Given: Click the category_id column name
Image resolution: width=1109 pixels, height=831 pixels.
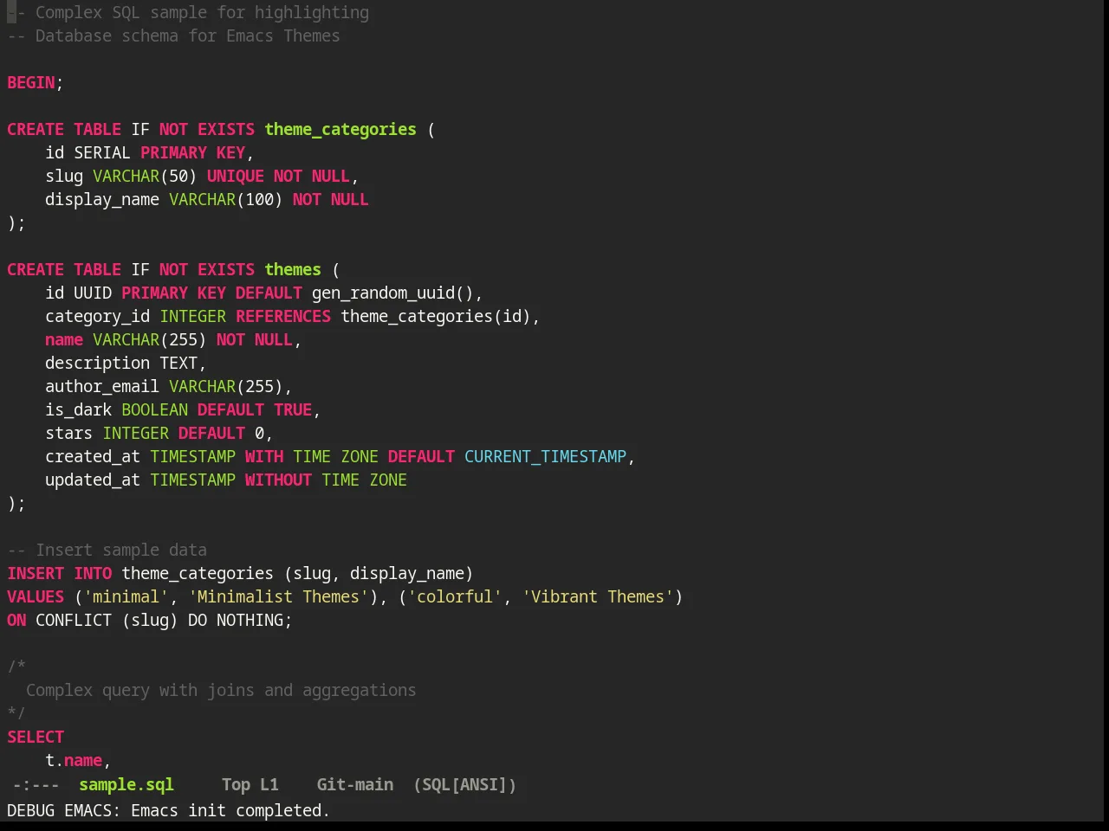Looking at the screenshot, I should 98,317.
